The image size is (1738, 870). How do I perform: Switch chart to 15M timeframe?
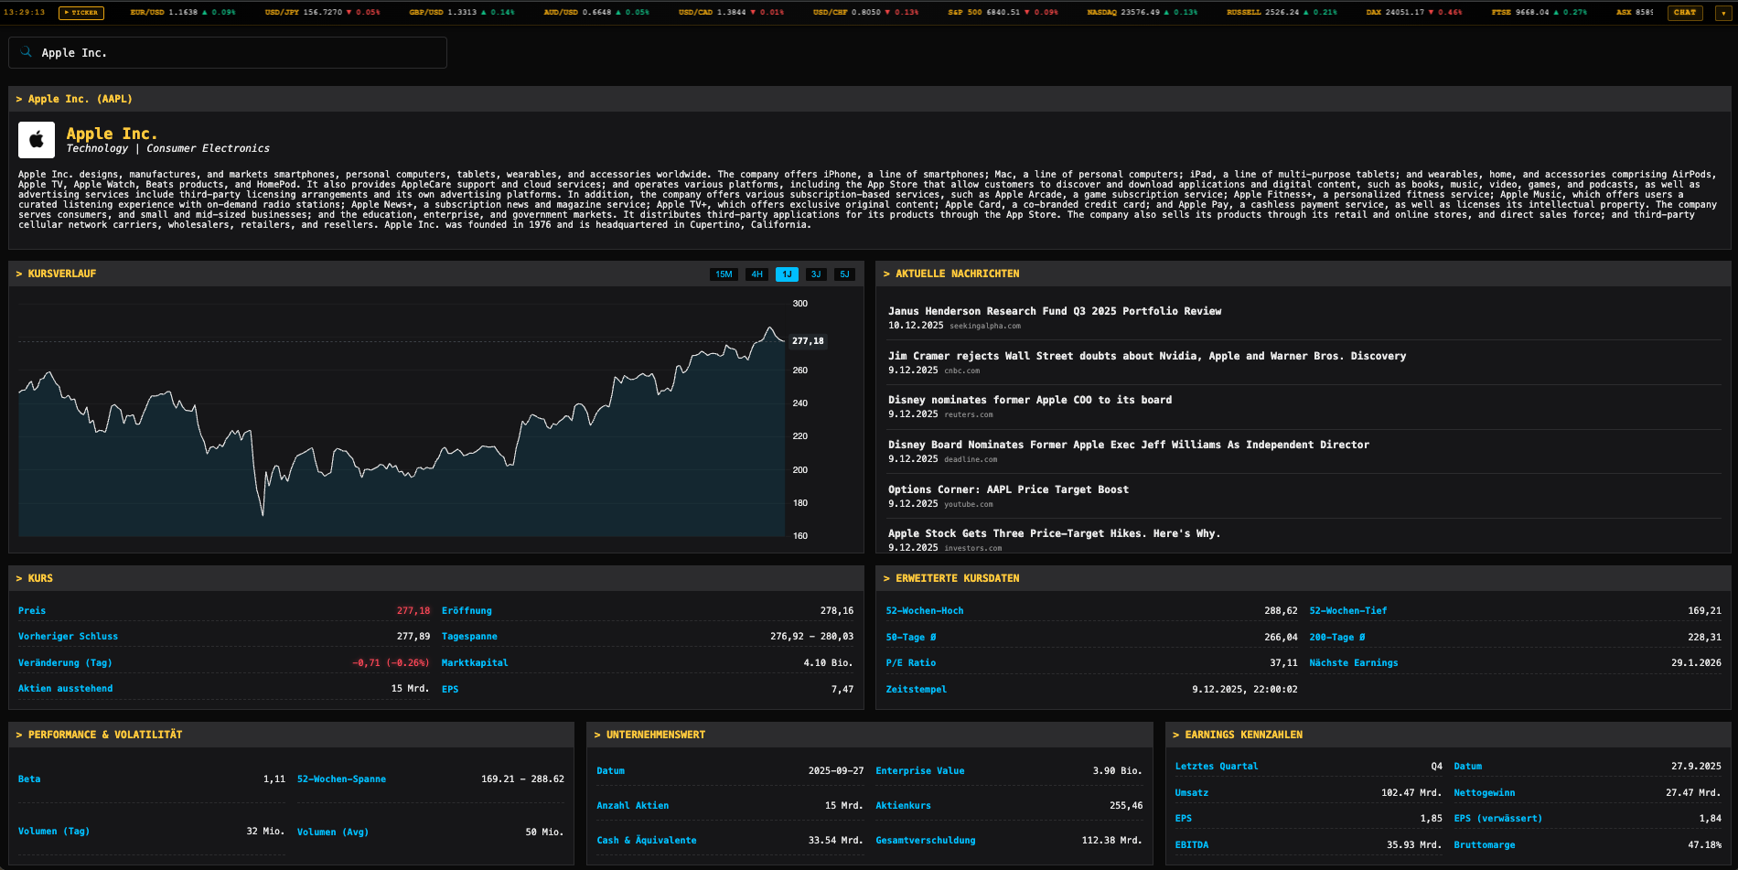click(x=724, y=274)
